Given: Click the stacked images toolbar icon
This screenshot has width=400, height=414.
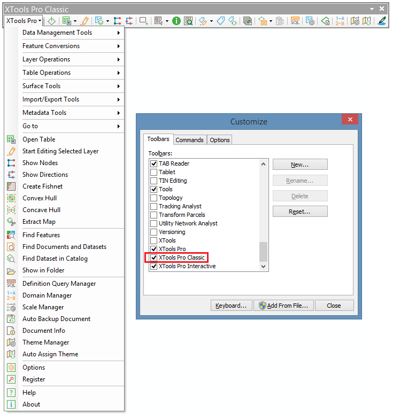Looking at the screenshot, I should tap(248, 21).
